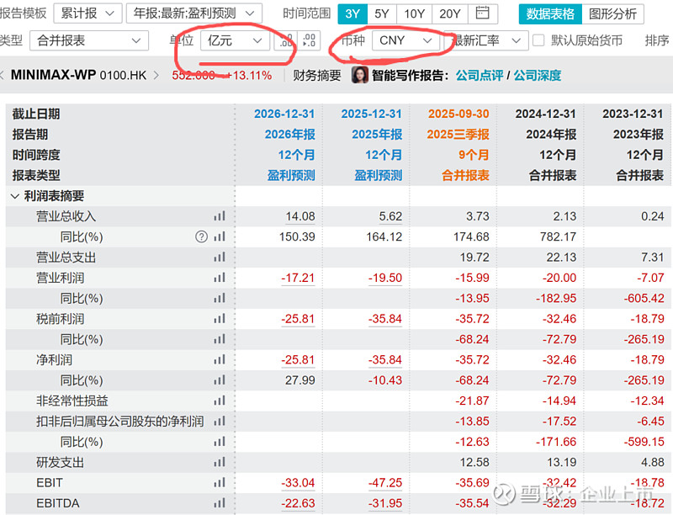Click the AI assistant avatar icon
The height and width of the screenshot is (515, 673).
pyautogui.click(x=359, y=75)
